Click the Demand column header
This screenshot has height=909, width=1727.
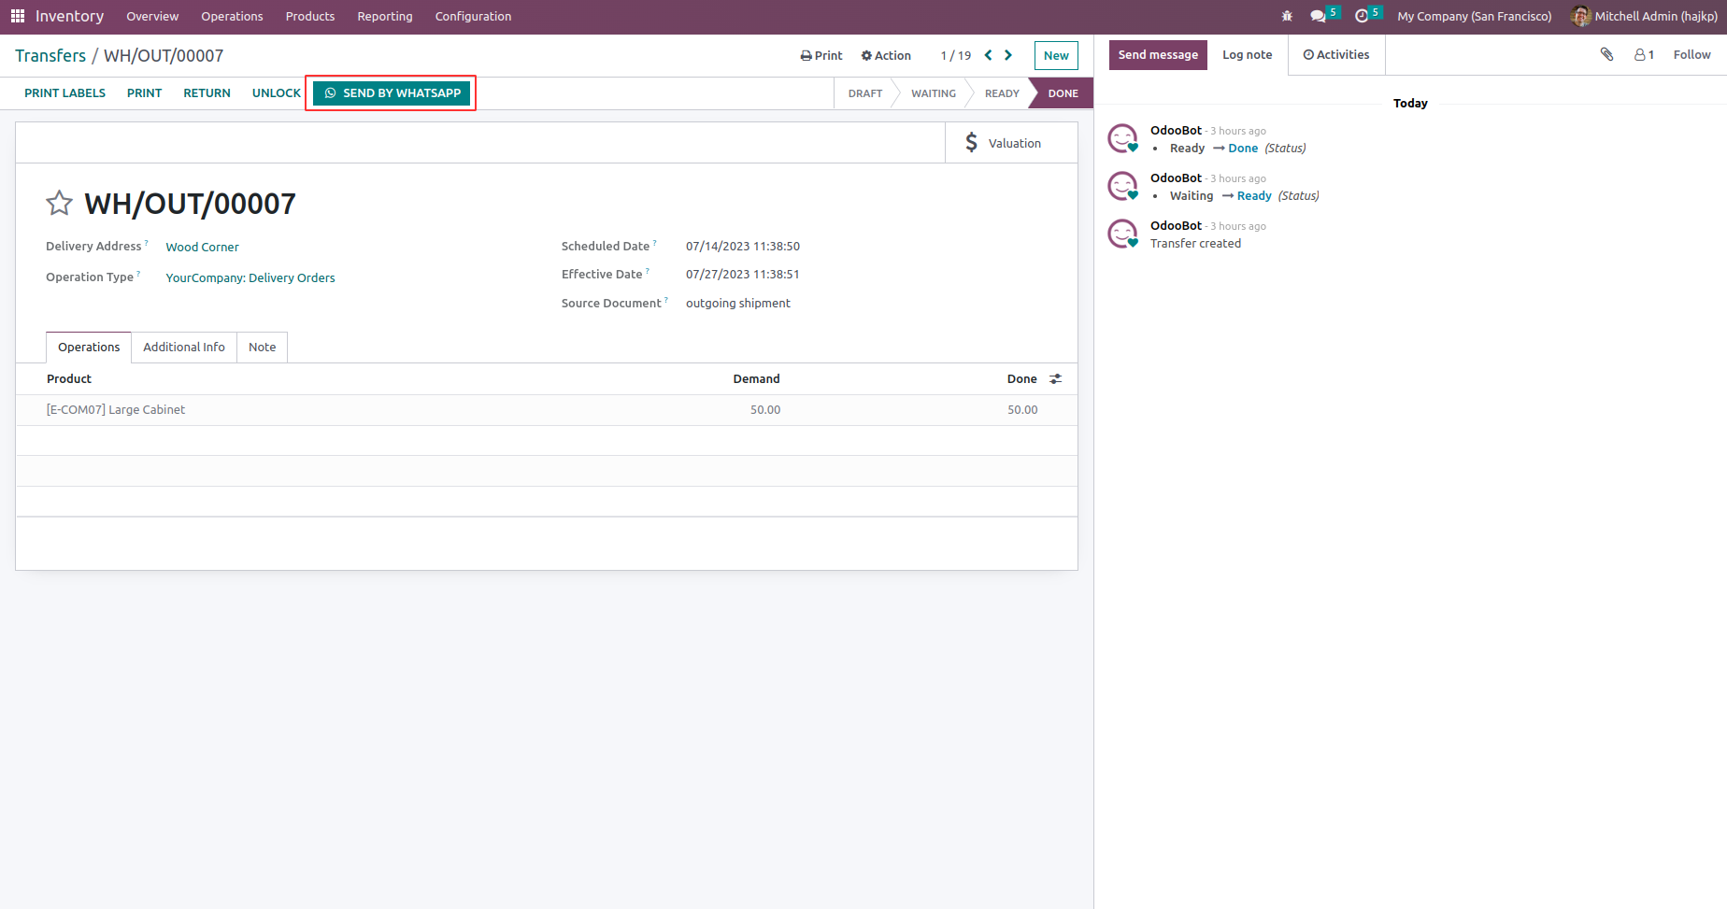(x=756, y=378)
